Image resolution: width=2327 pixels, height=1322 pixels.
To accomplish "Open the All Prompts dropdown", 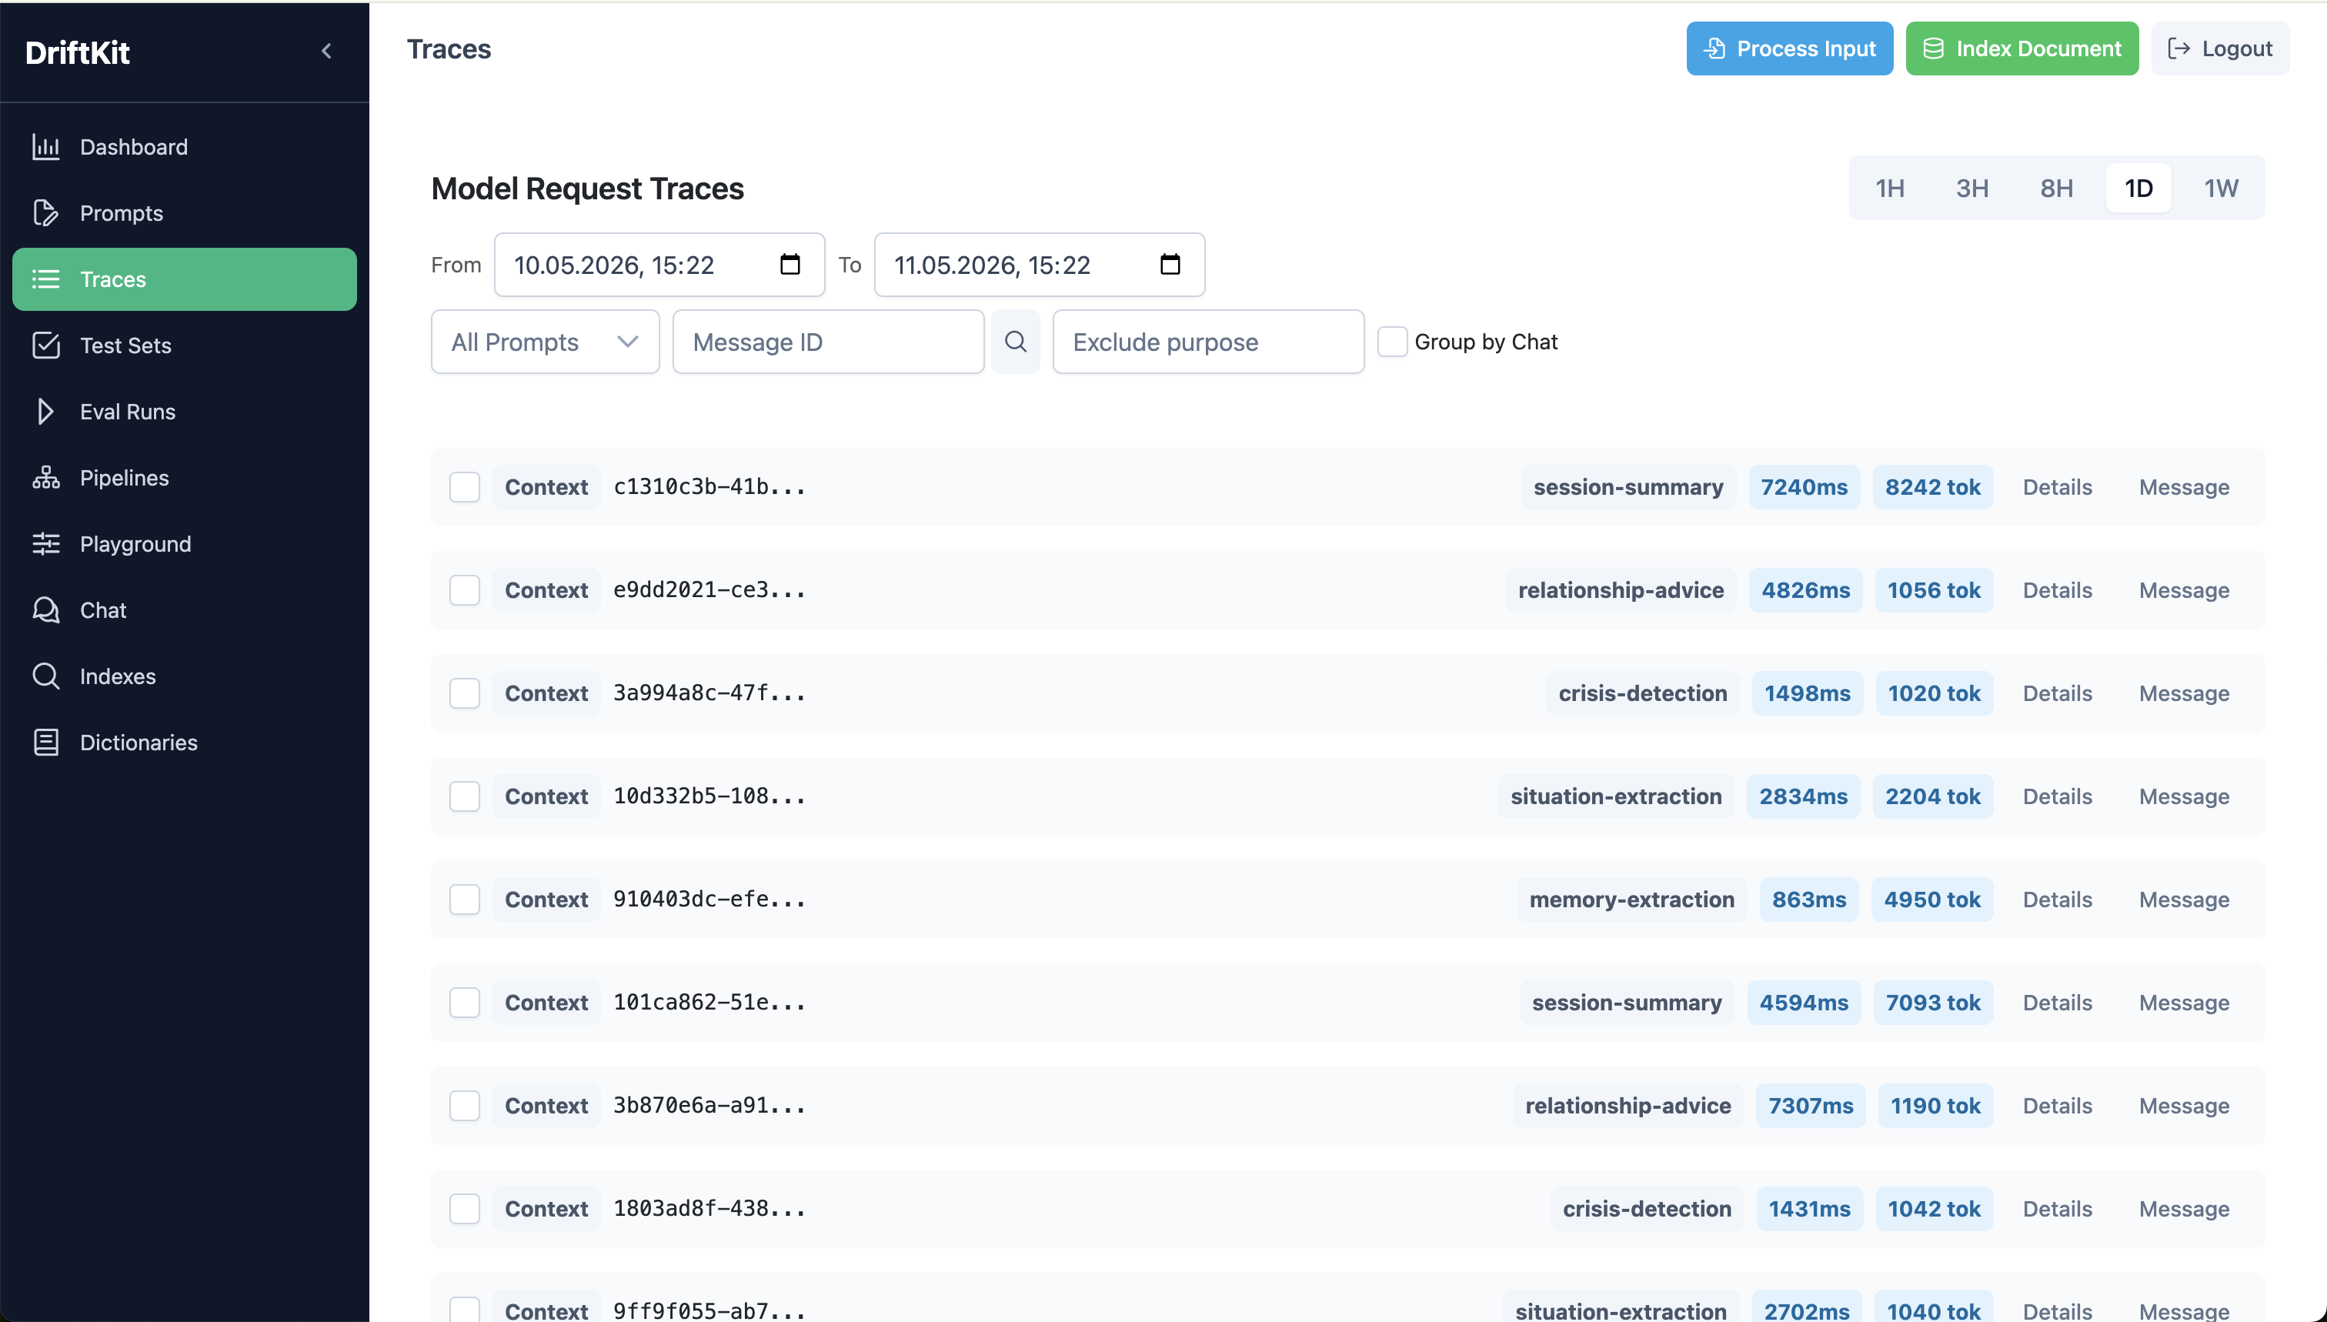I will coord(546,342).
